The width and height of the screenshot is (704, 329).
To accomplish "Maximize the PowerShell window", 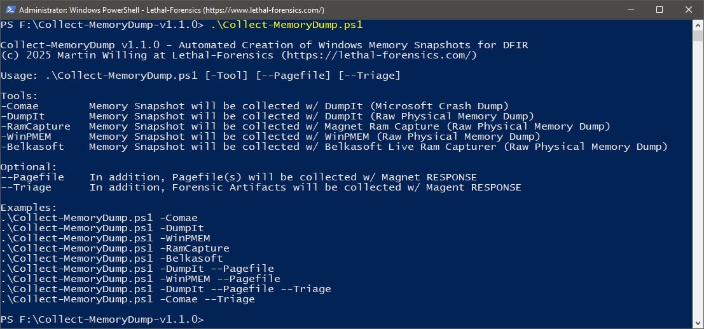I will (x=659, y=10).
